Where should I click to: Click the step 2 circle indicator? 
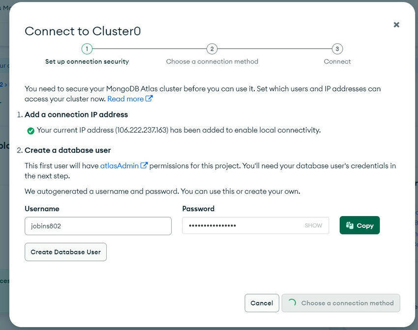(212, 49)
